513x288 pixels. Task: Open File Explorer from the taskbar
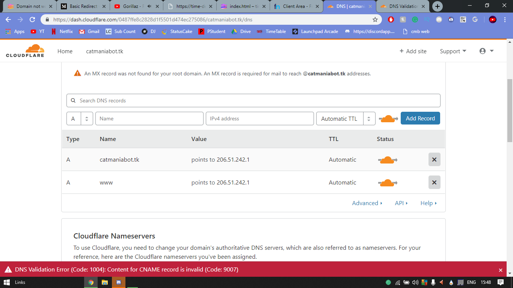105,282
